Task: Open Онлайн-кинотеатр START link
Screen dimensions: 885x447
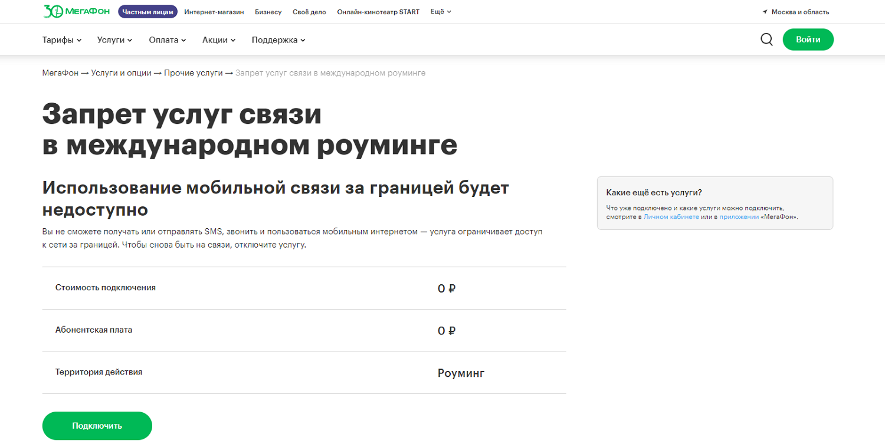Action: pos(378,12)
